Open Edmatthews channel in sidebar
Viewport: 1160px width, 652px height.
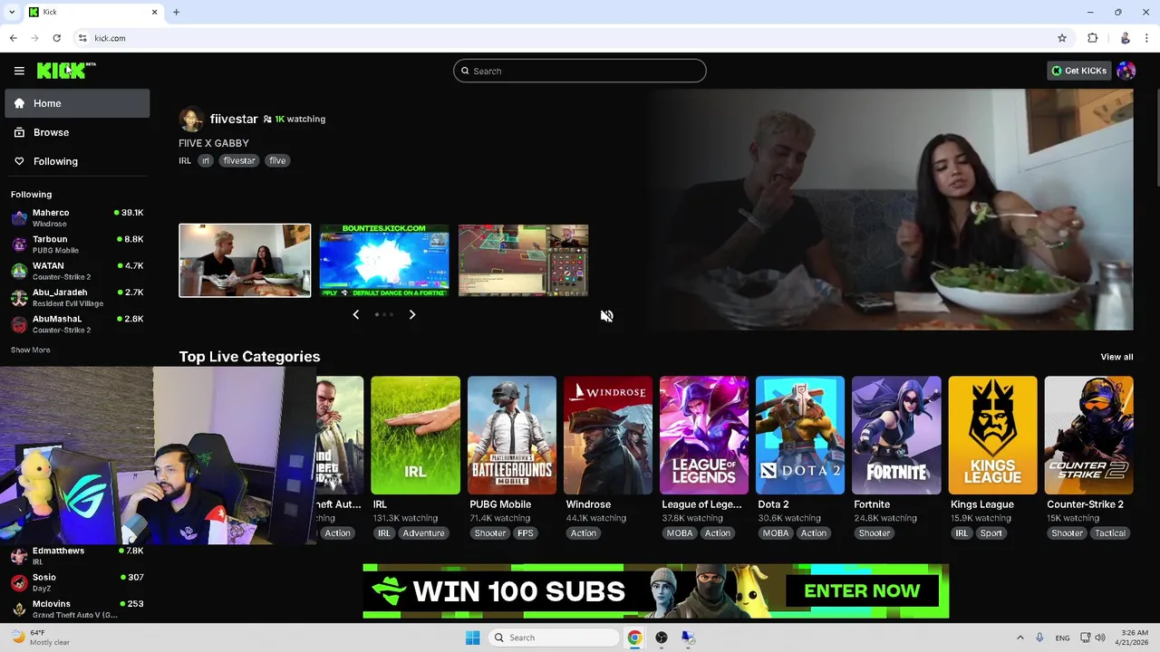coord(77,555)
